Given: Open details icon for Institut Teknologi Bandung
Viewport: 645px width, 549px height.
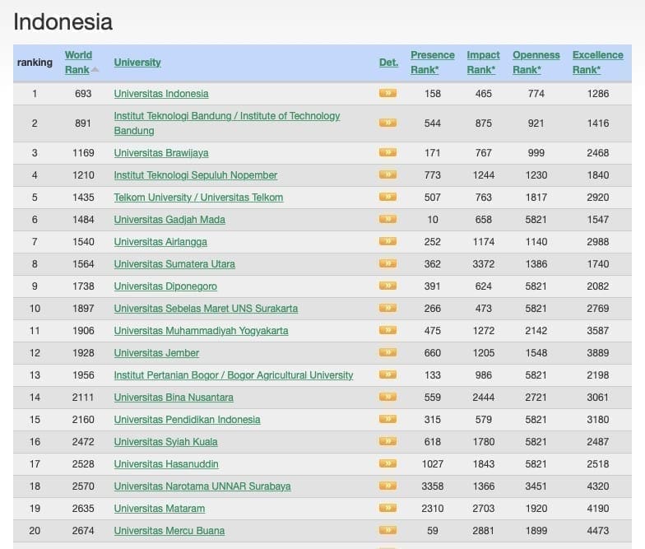Looking at the screenshot, I should 387,123.
